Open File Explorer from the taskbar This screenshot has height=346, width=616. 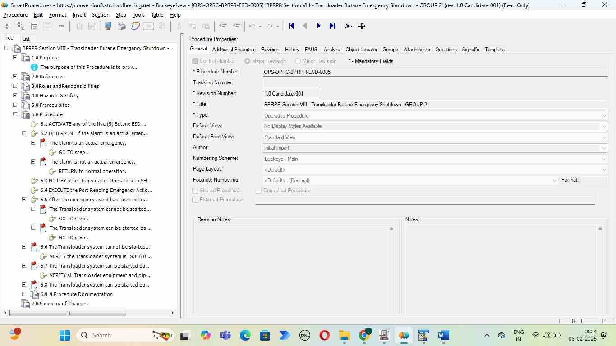click(345, 335)
